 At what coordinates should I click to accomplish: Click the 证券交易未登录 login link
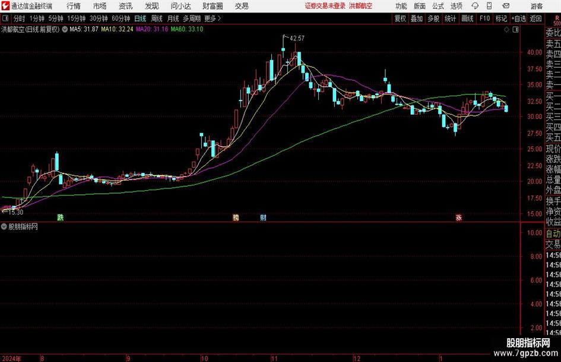click(325, 6)
